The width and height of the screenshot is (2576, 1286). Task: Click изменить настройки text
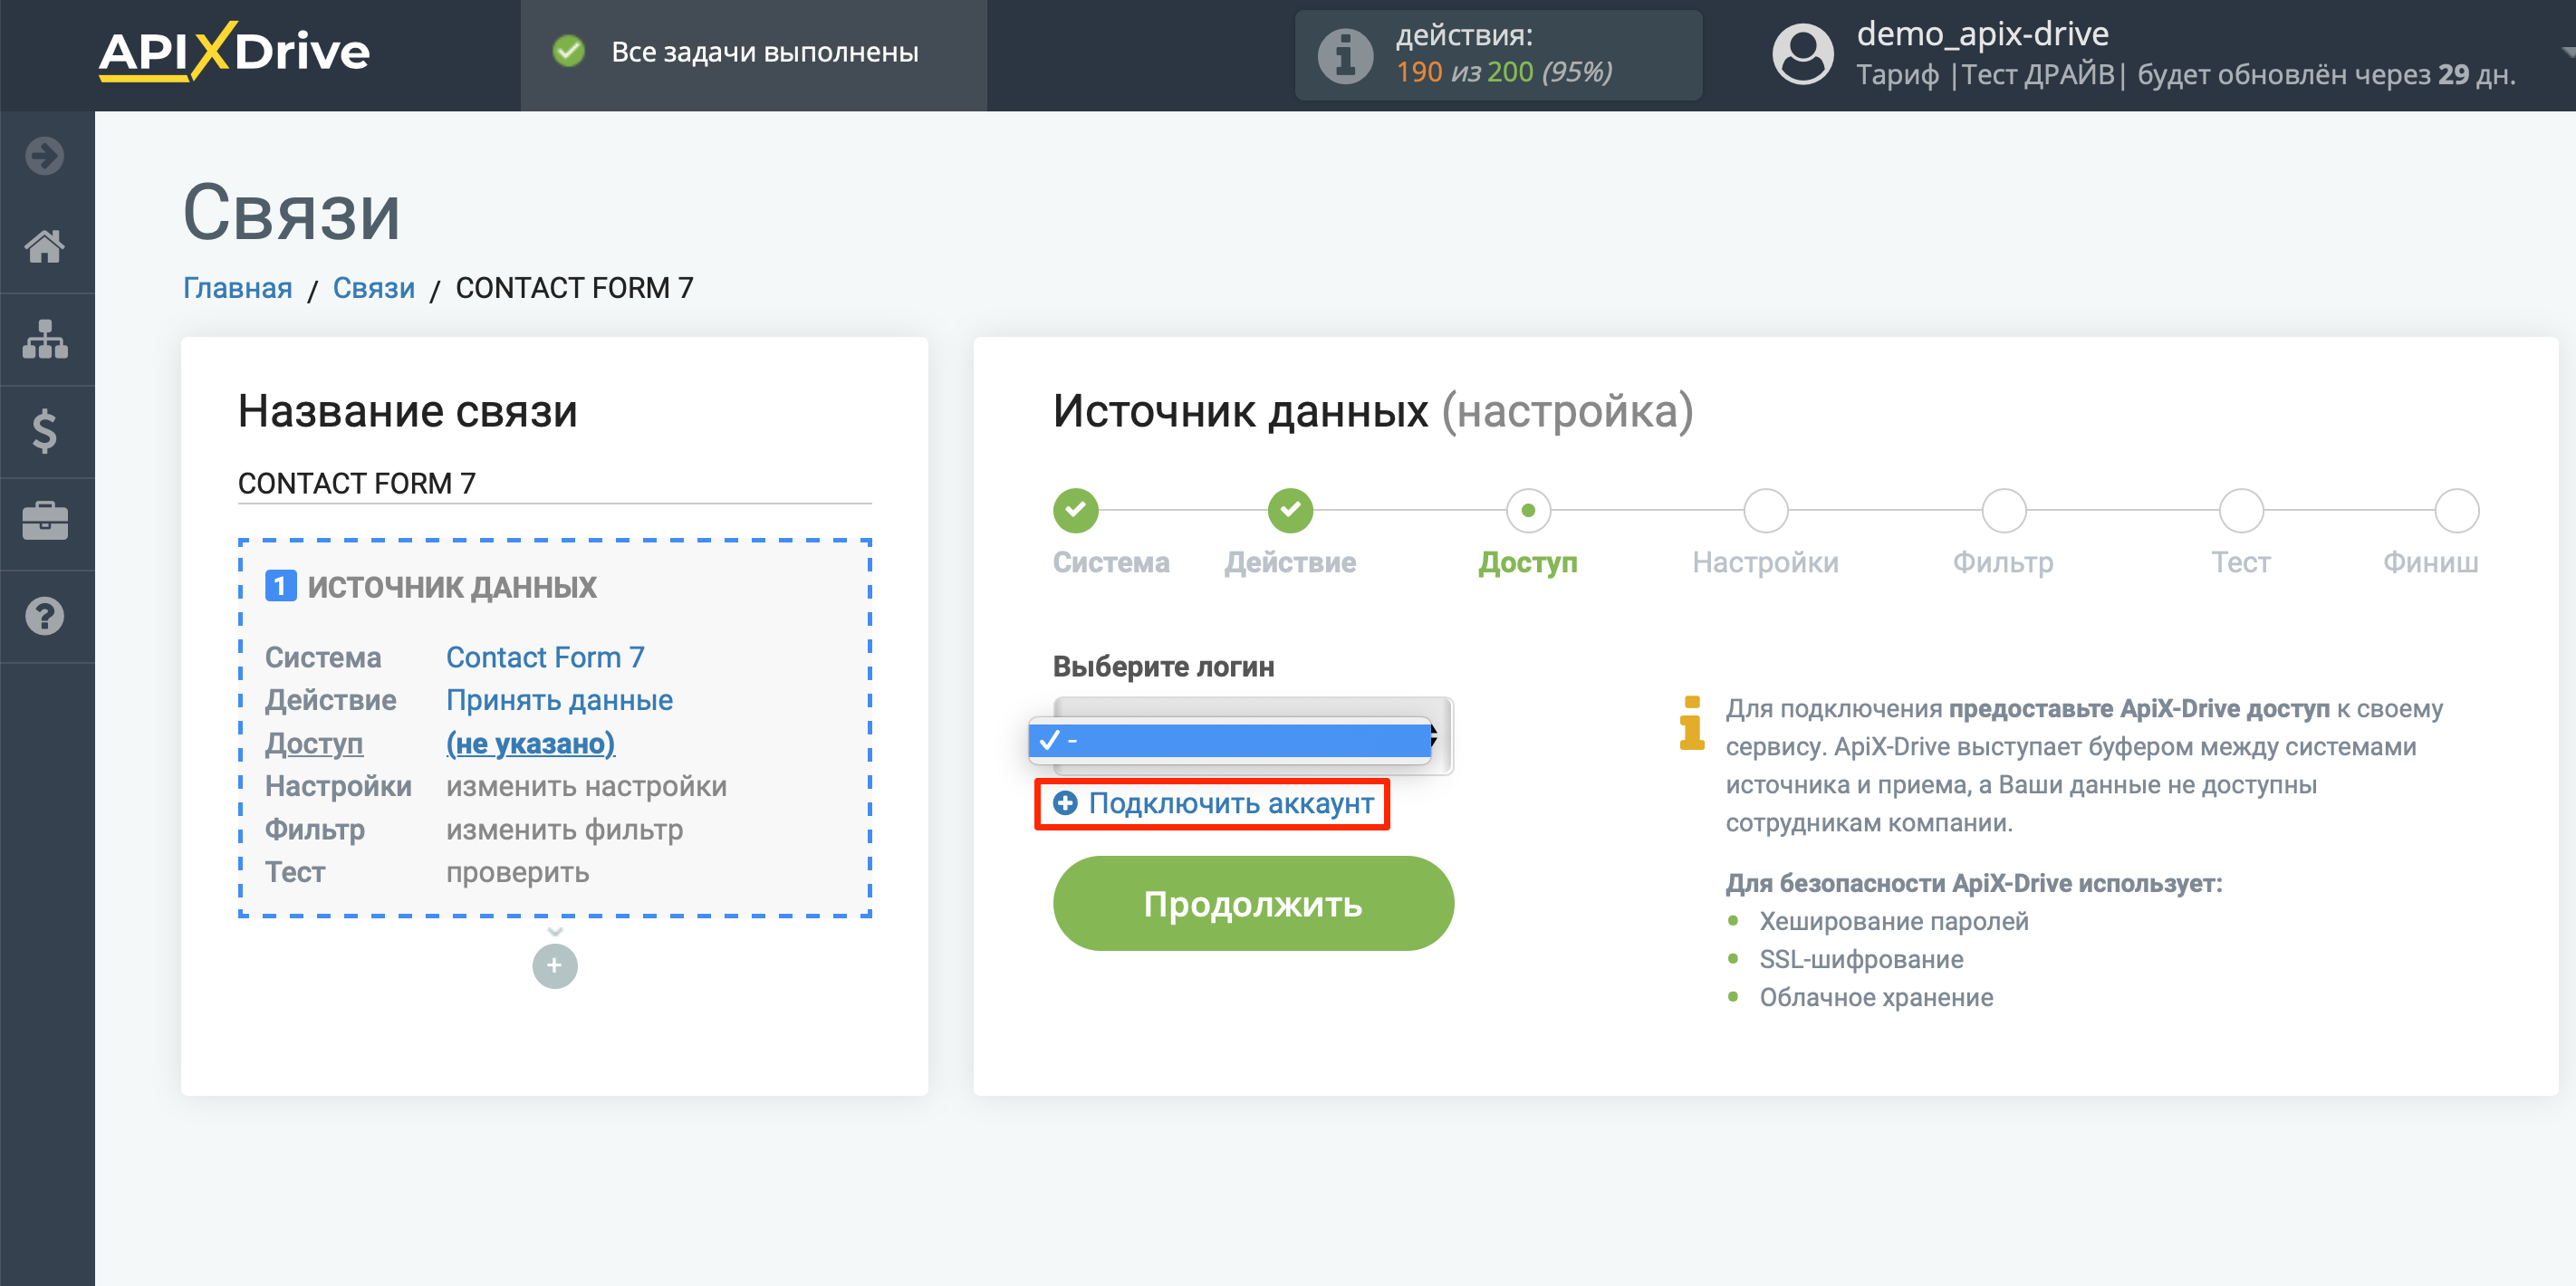(586, 786)
